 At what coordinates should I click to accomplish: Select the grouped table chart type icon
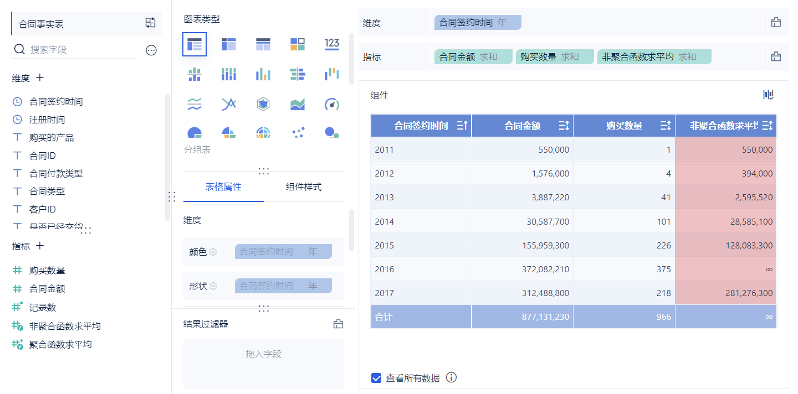coord(195,44)
